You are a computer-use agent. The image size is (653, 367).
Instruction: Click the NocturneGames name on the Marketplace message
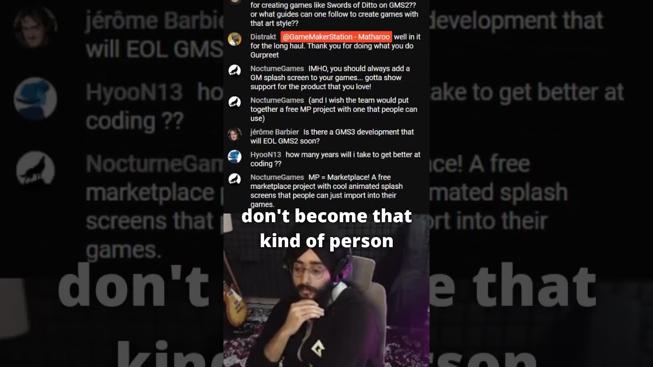277,177
